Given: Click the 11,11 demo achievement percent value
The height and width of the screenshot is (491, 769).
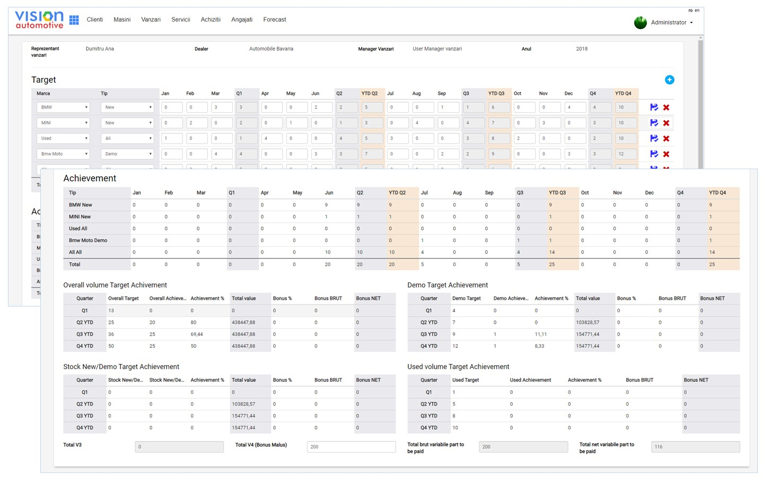Looking at the screenshot, I should pyautogui.click(x=541, y=334).
